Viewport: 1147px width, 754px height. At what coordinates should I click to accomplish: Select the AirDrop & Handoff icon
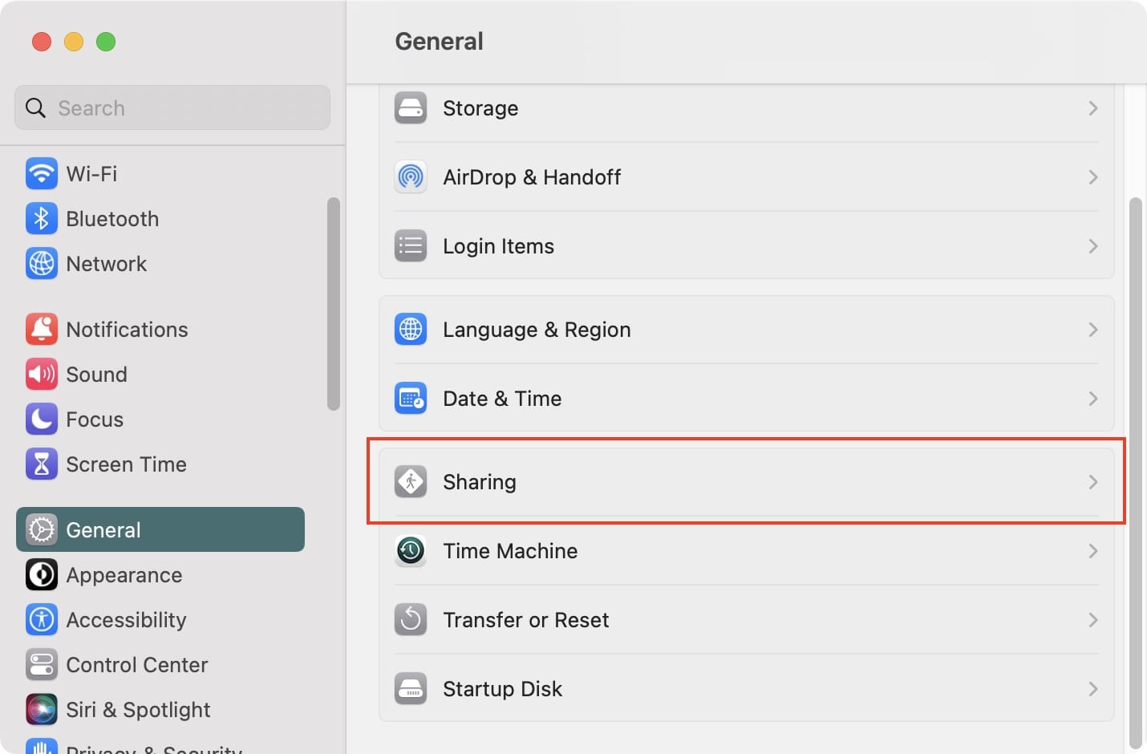coord(411,177)
